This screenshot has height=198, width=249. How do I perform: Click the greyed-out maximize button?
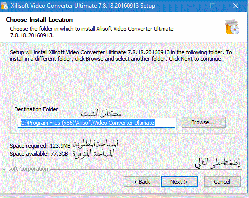pyautogui.click(x=213, y=6)
